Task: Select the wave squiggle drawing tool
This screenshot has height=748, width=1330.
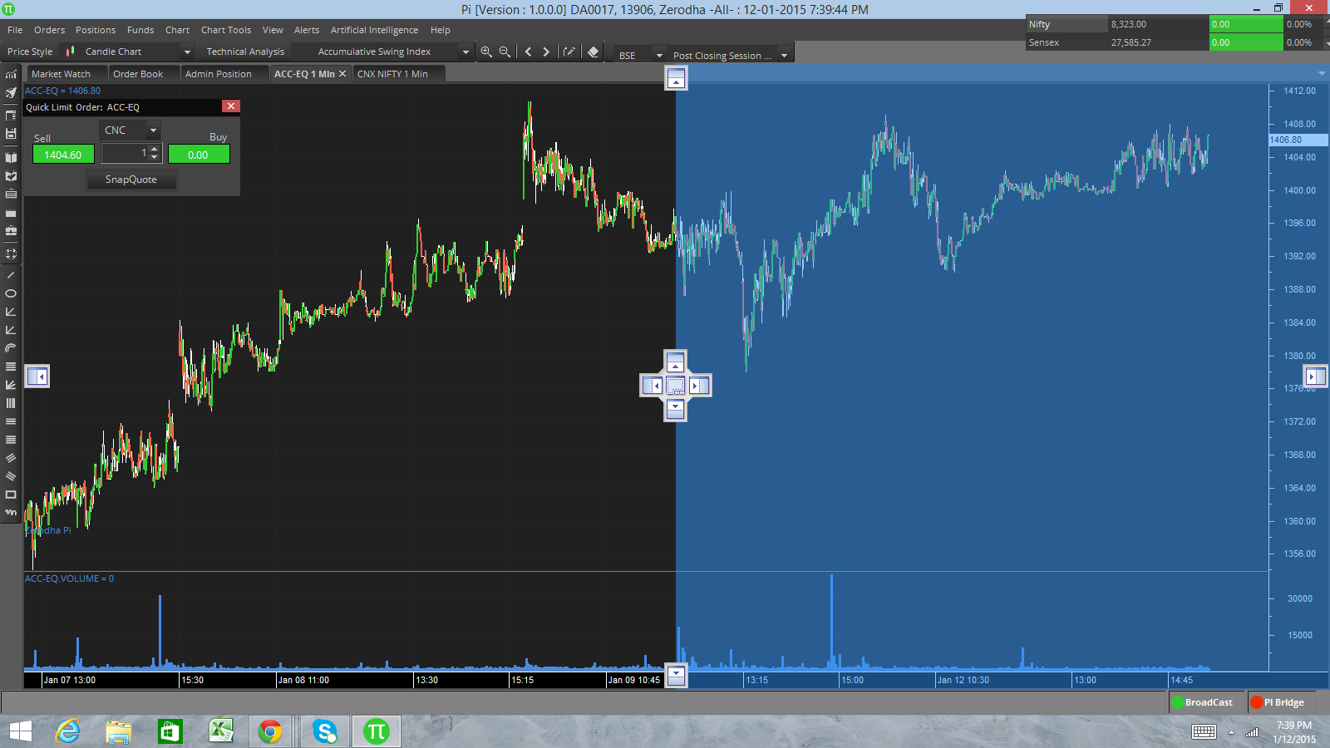Action: click(x=11, y=513)
